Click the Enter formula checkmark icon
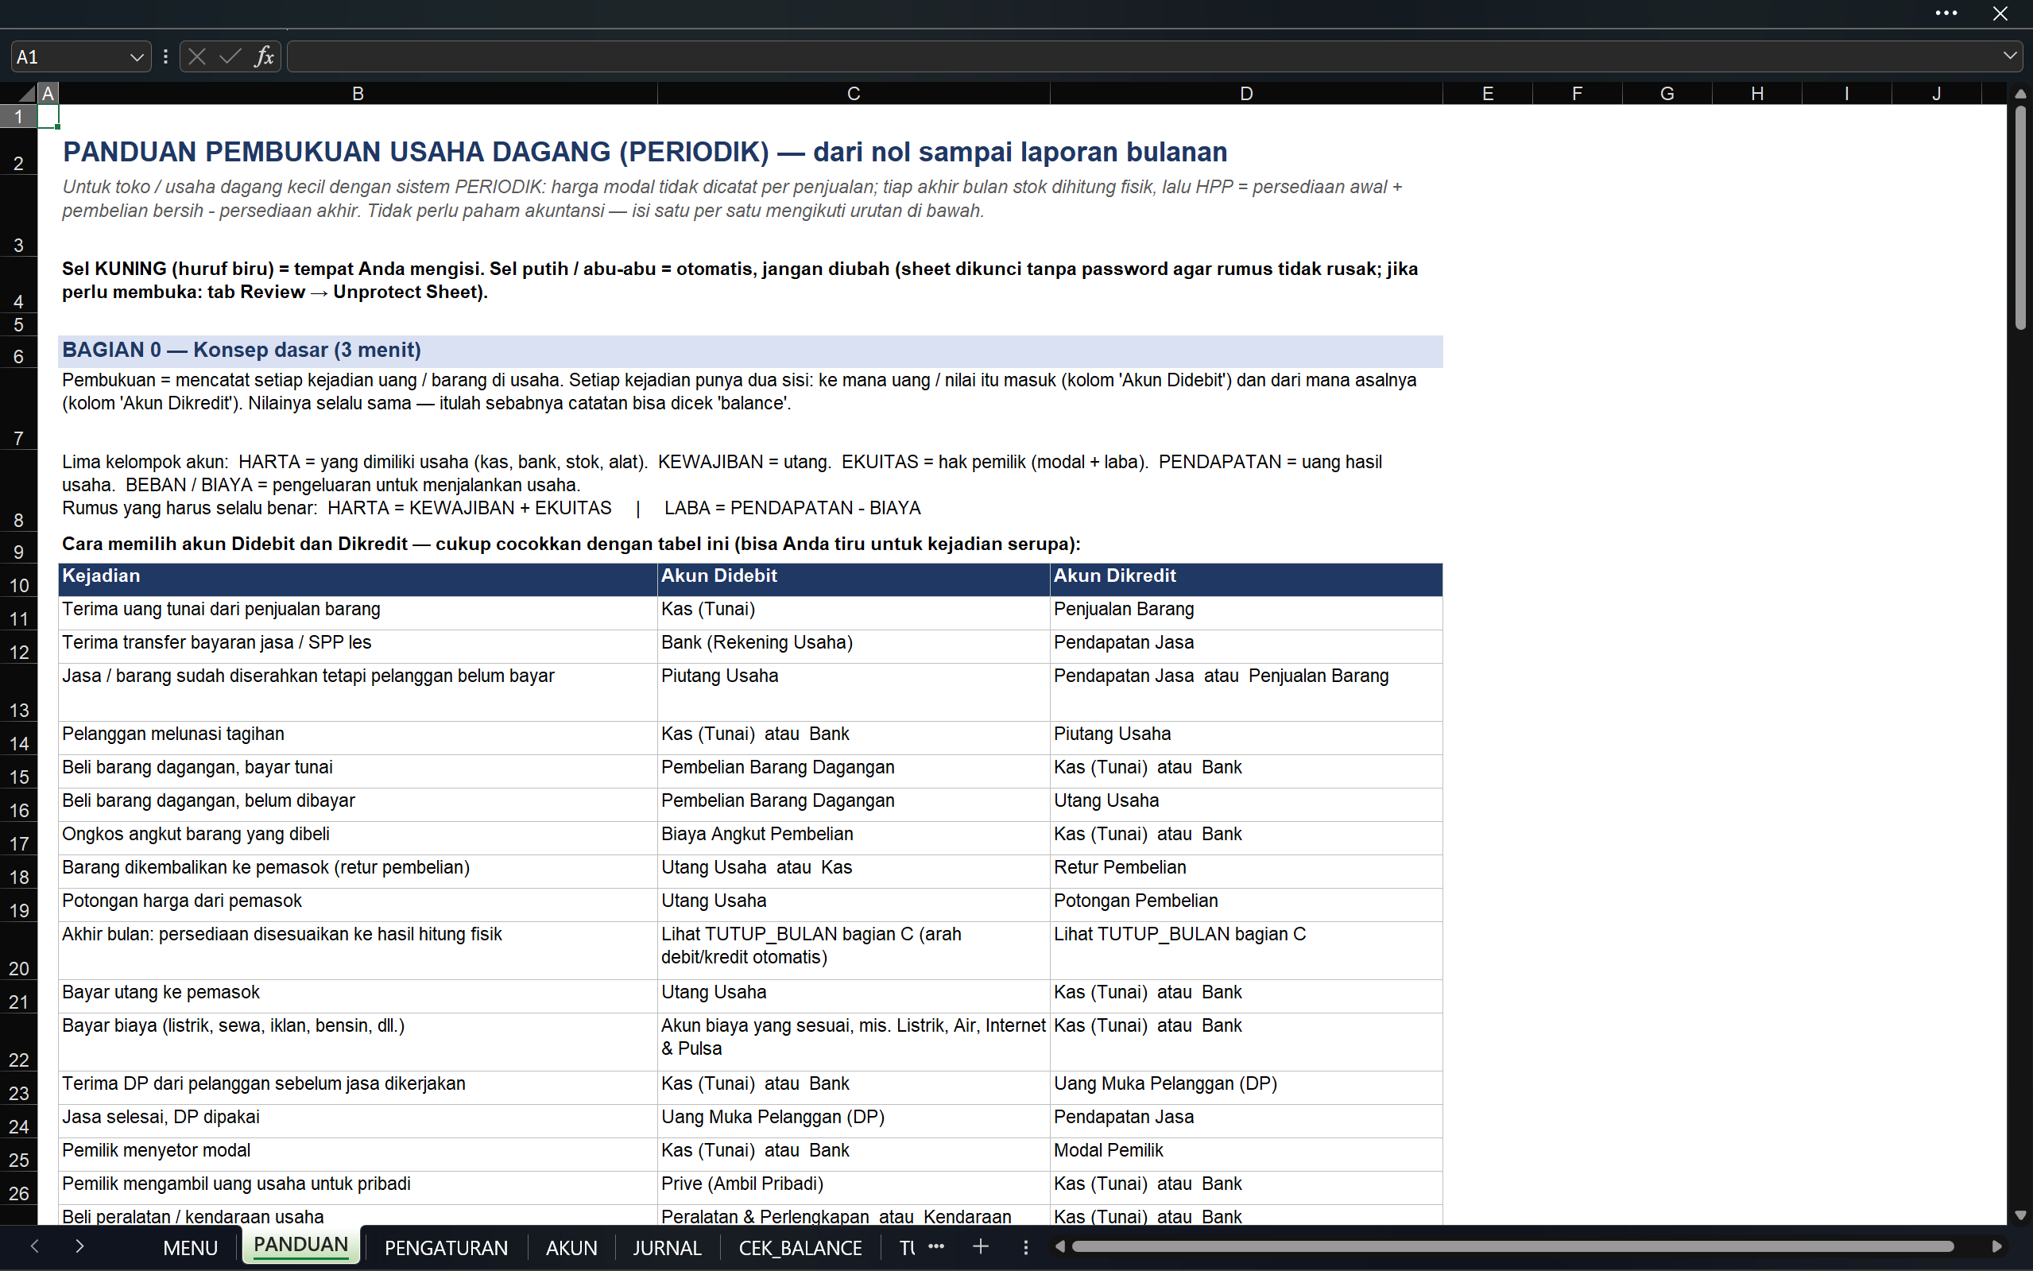The image size is (2033, 1271). tap(230, 56)
